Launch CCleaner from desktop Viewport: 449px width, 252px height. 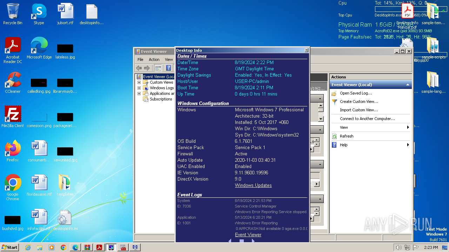point(13,83)
